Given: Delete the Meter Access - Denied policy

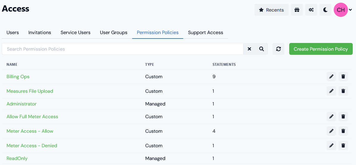Looking at the screenshot, I should (x=343, y=145).
